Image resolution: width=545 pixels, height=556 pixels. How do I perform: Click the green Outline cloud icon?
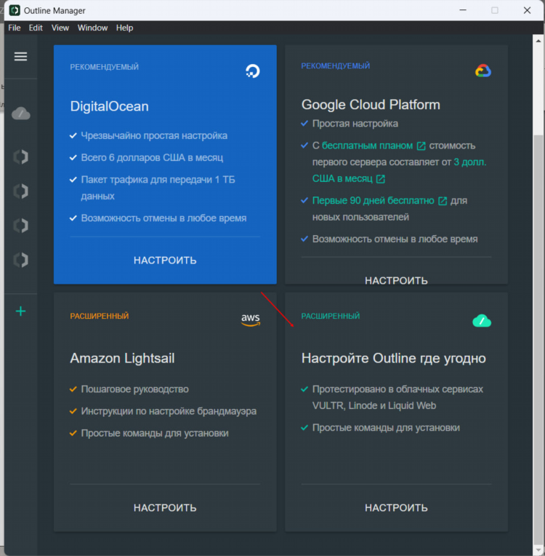[x=482, y=320]
